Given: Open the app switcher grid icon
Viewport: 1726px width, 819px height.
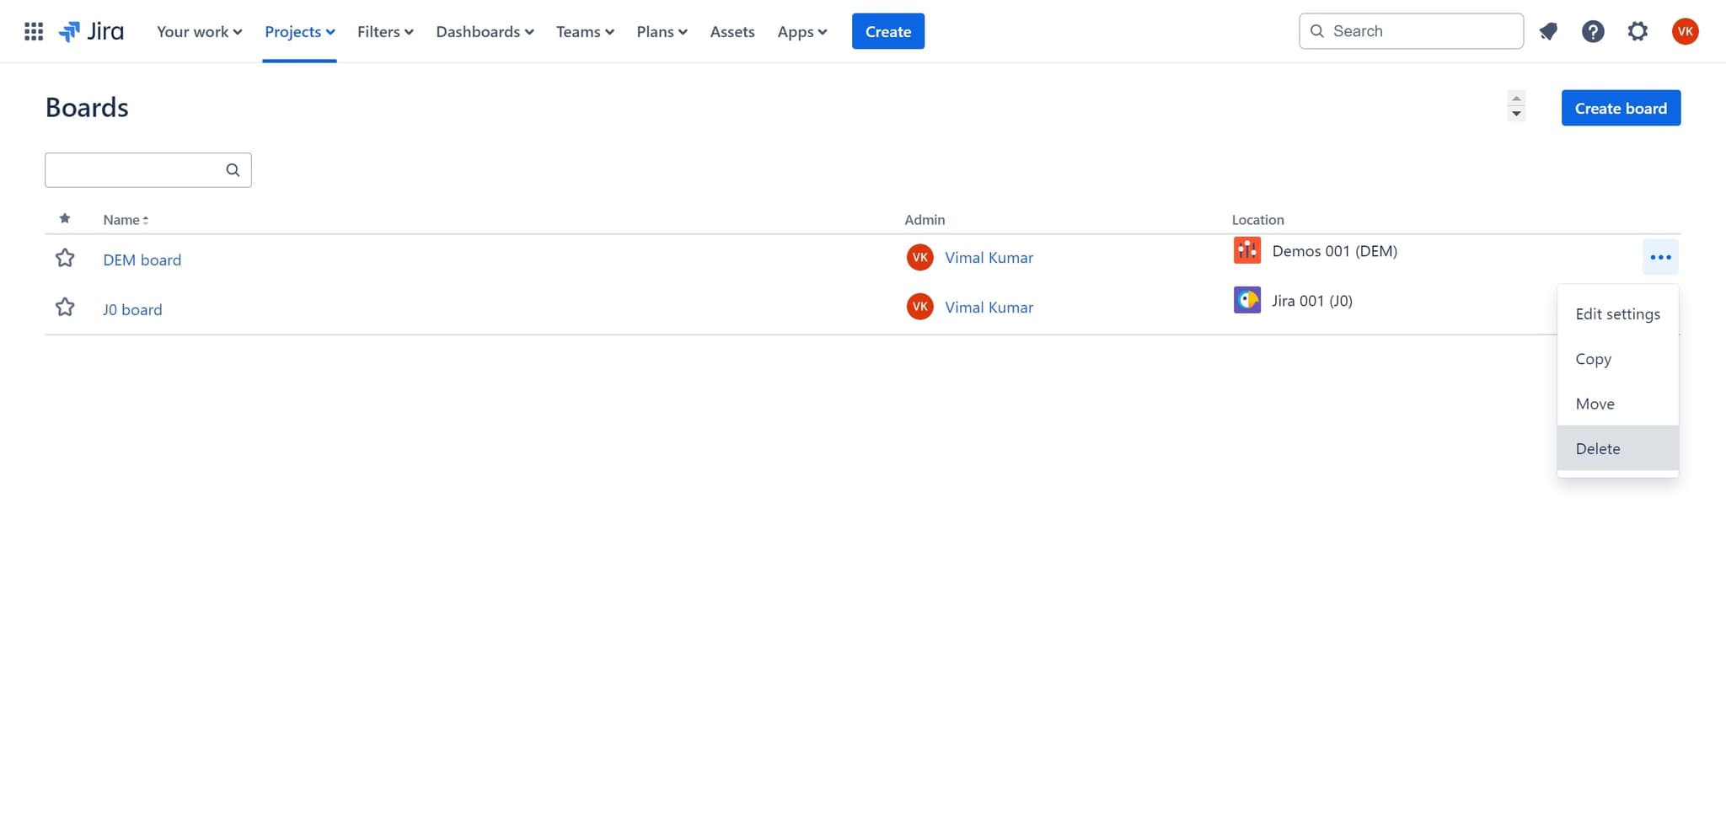Looking at the screenshot, I should [34, 31].
